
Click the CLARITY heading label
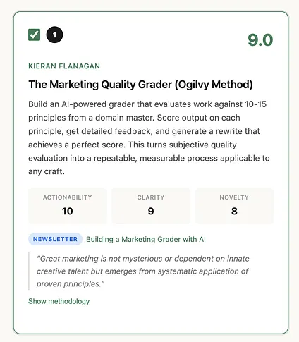[151, 197]
